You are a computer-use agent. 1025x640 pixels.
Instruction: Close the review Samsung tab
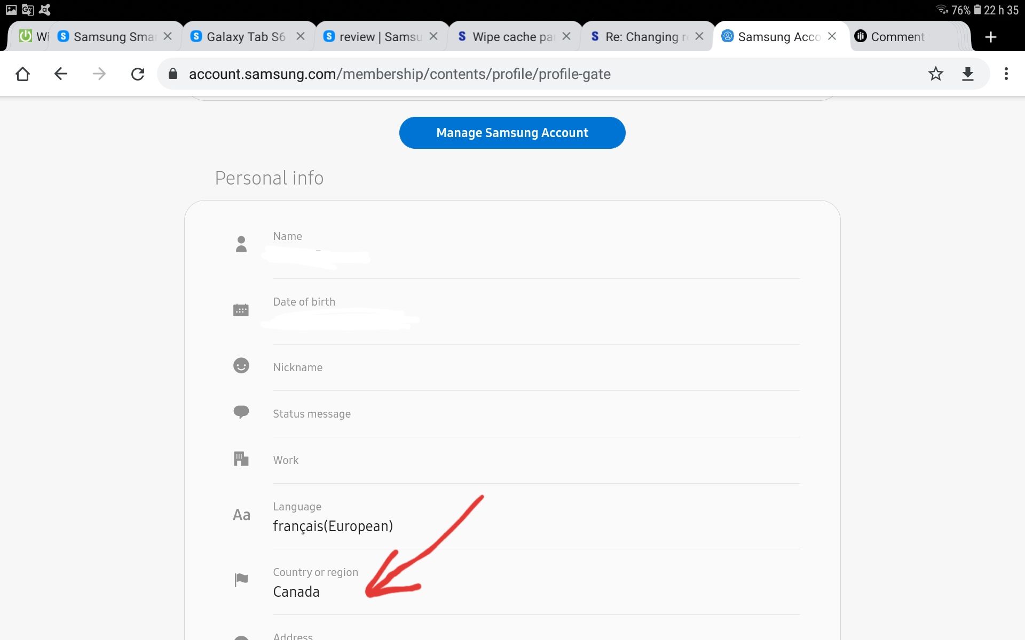pos(433,36)
